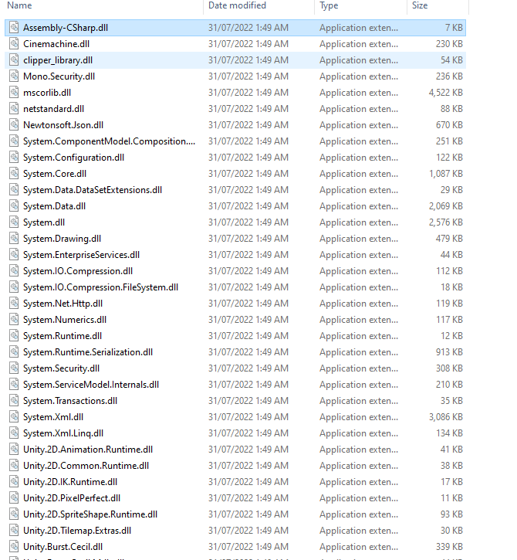Click the System.Core.dll file icon
The image size is (517, 560).
14,174
